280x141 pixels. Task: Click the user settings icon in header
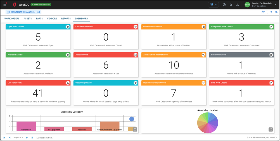click(237, 5)
